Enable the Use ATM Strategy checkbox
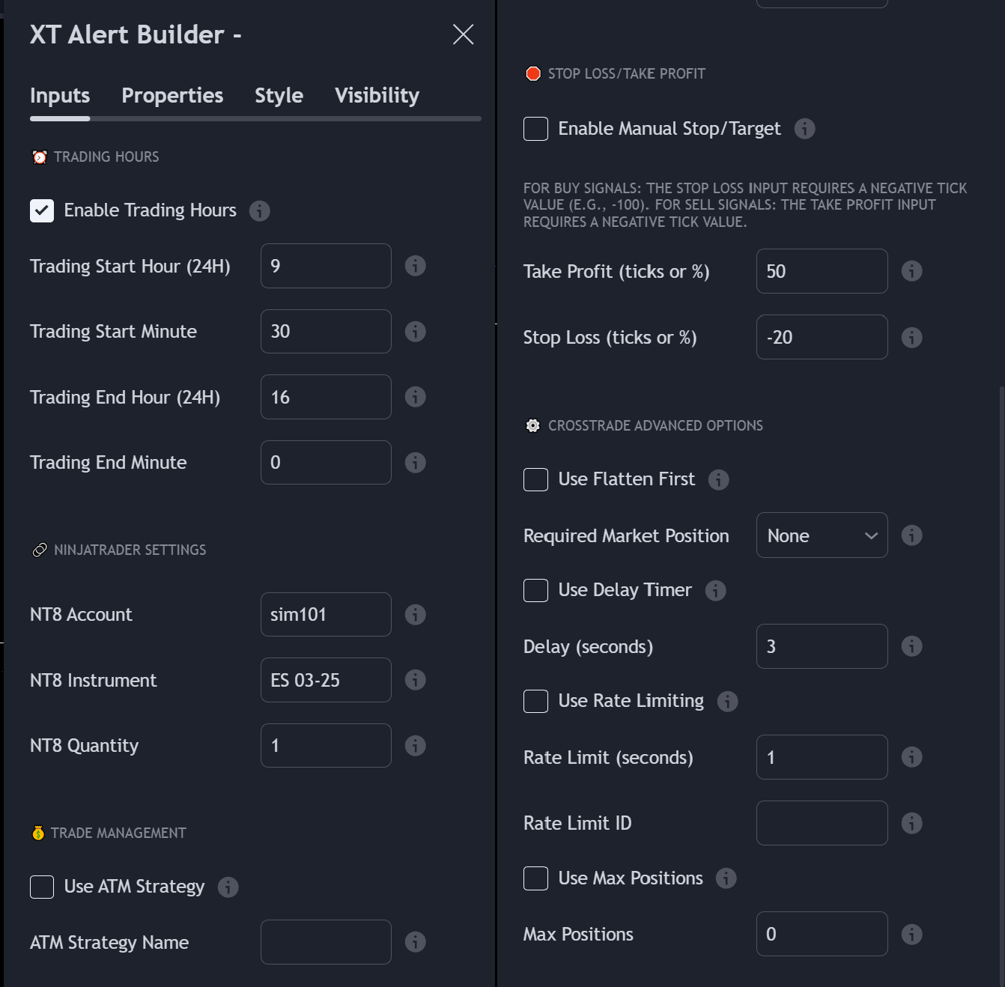This screenshot has height=987, width=1005. pos(42,887)
